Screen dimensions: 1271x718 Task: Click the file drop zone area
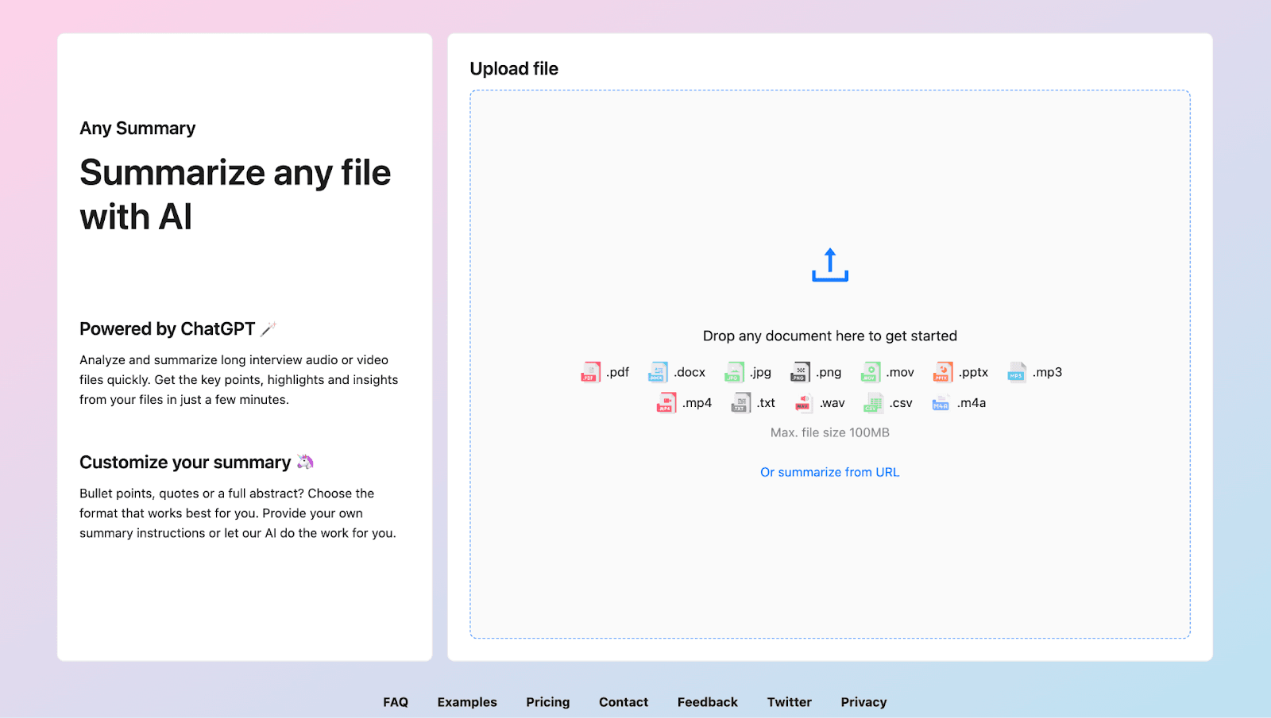click(x=829, y=555)
